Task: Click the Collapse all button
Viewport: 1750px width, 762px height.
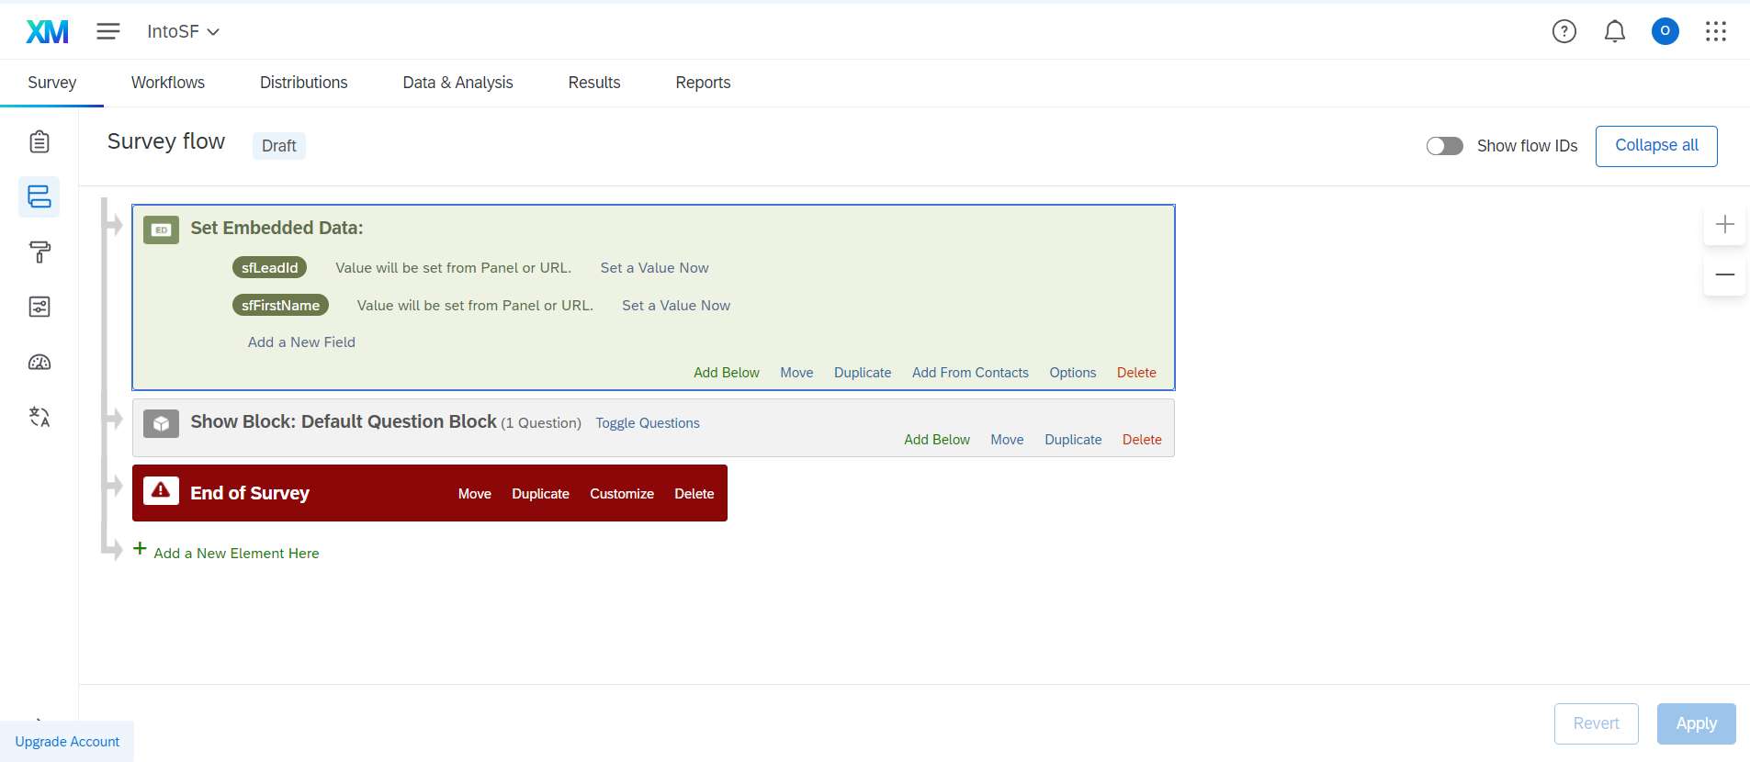Action: pyautogui.click(x=1655, y=146)
